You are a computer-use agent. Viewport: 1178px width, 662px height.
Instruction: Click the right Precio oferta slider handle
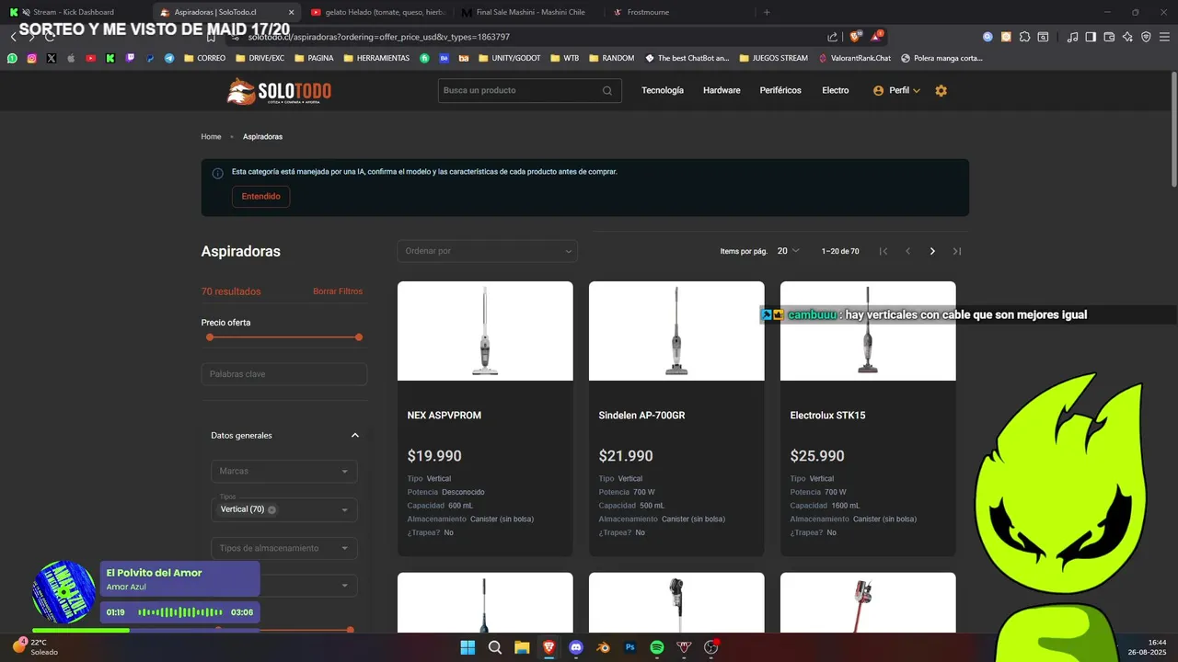pyautogui.click(x=359, y=337)
